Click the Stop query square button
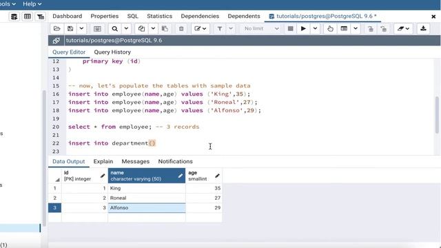 click(x=291, y=29)
